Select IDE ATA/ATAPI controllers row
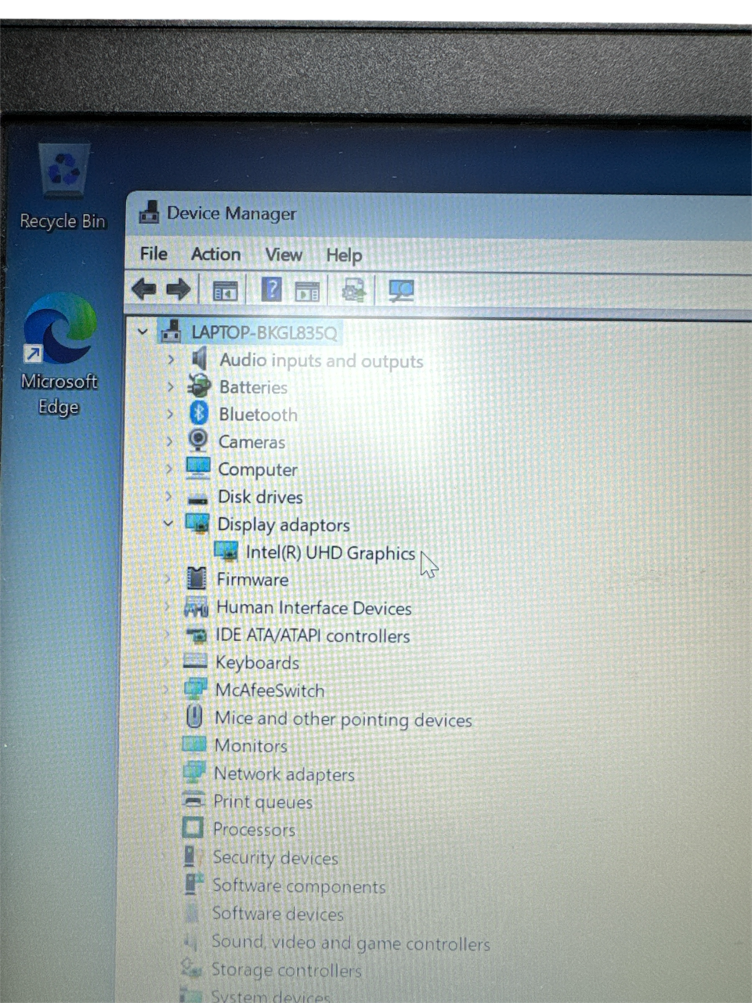 [313, 635]
